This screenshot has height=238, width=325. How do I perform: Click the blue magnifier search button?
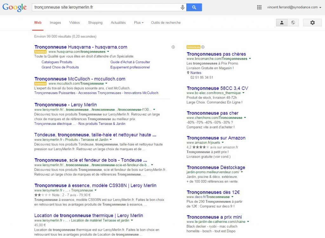pos(194,8)
